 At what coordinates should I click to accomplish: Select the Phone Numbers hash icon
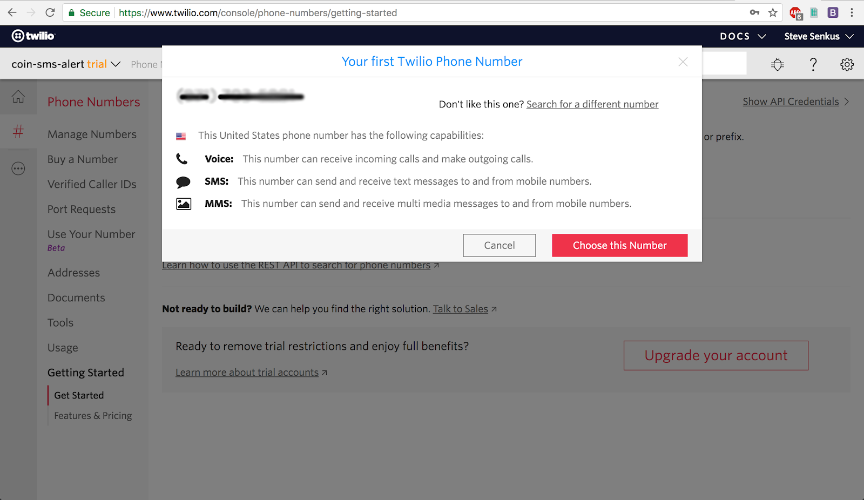(x=18, y=131)
